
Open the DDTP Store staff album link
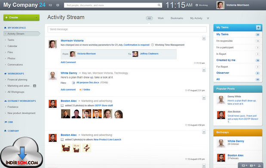coord(104,105)
